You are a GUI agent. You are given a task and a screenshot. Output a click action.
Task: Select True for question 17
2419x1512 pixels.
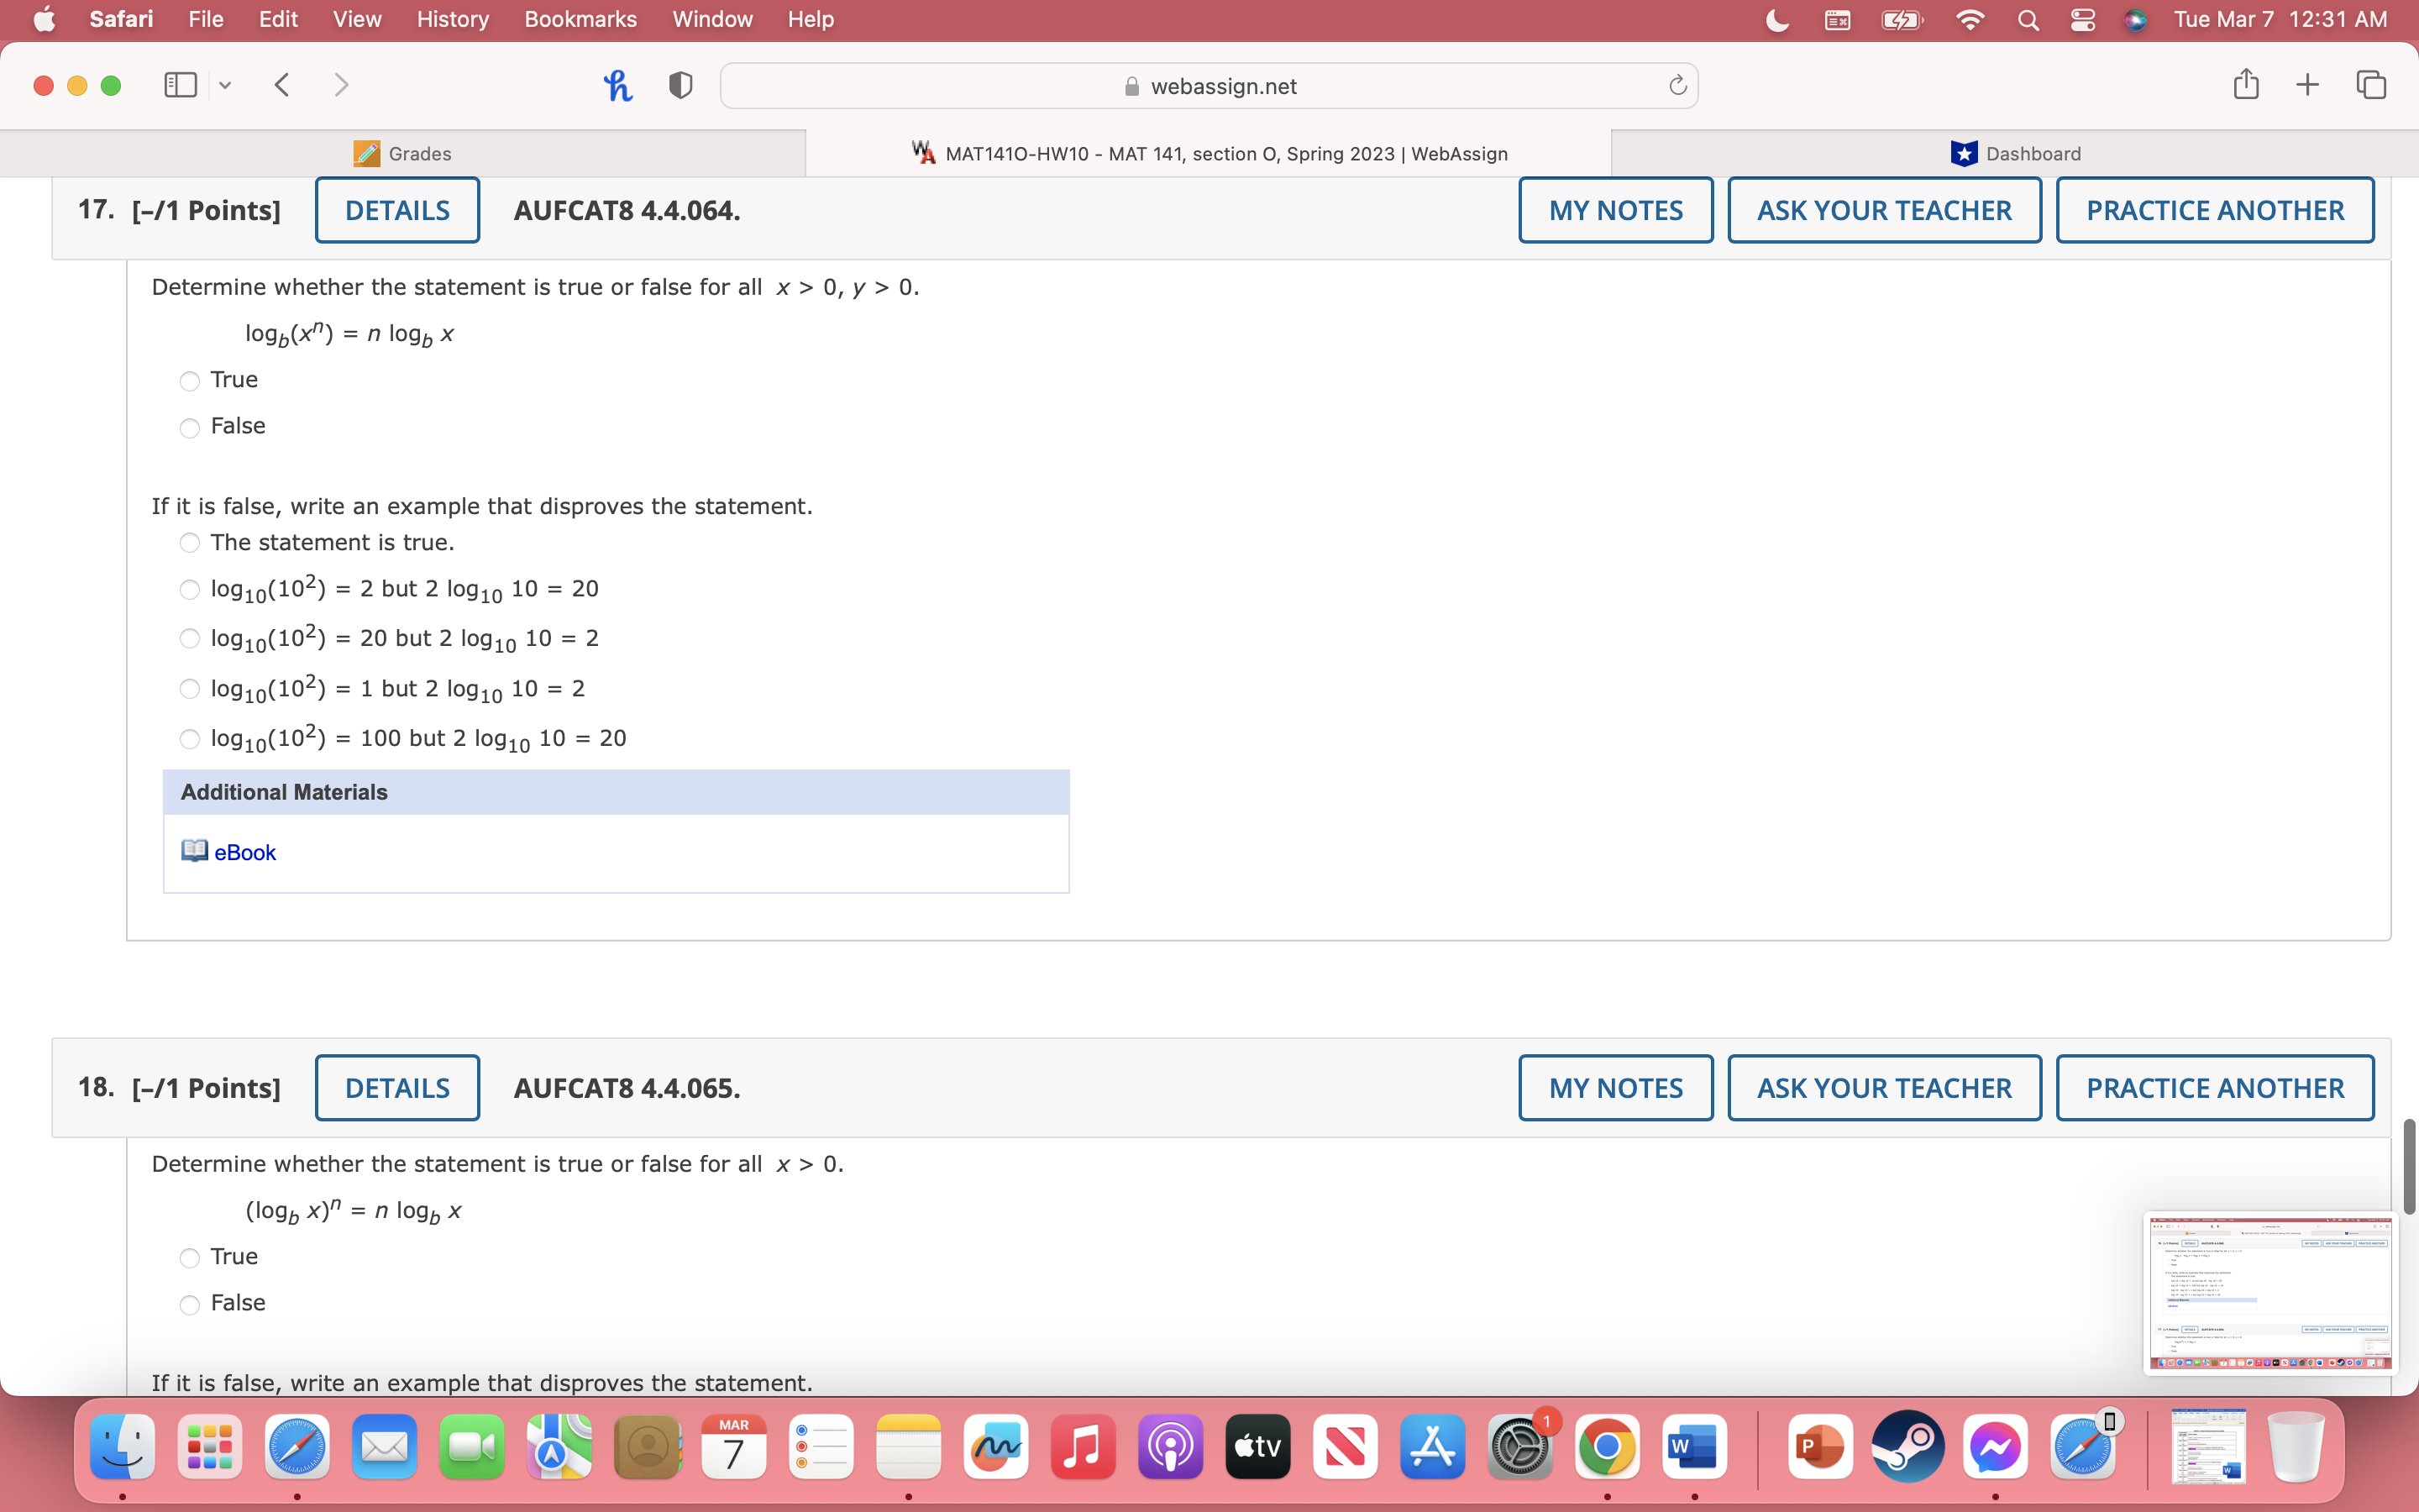click(189, 381)
